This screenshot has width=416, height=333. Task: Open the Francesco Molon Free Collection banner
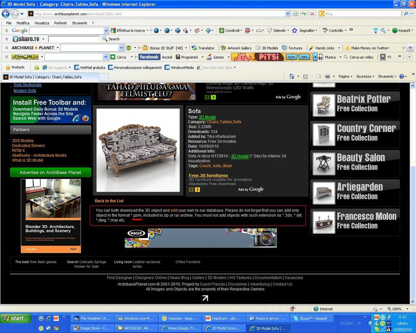[x=355, y=222]
